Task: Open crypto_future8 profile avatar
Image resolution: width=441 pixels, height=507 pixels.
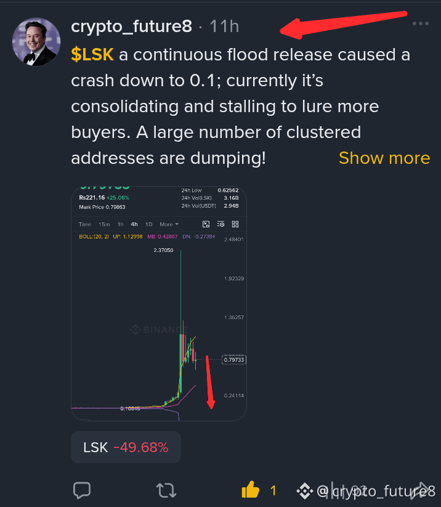Action: [x=36, y=42]
